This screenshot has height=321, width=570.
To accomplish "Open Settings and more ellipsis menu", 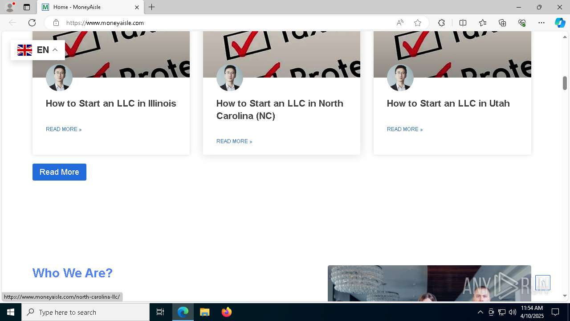I will click(541, 23).
